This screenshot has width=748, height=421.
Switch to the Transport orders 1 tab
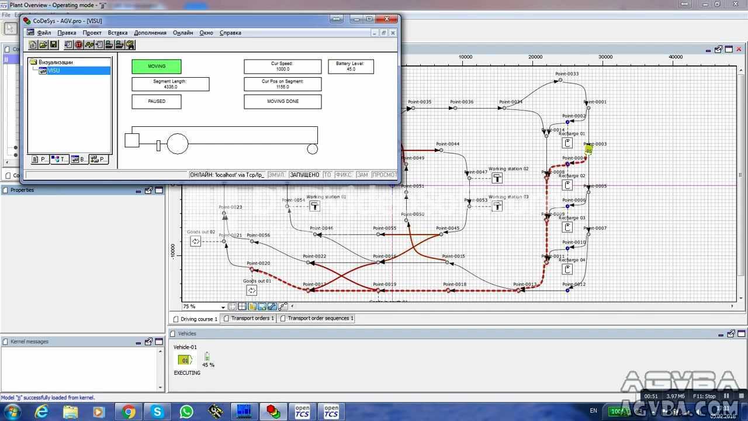click(248, 318)
